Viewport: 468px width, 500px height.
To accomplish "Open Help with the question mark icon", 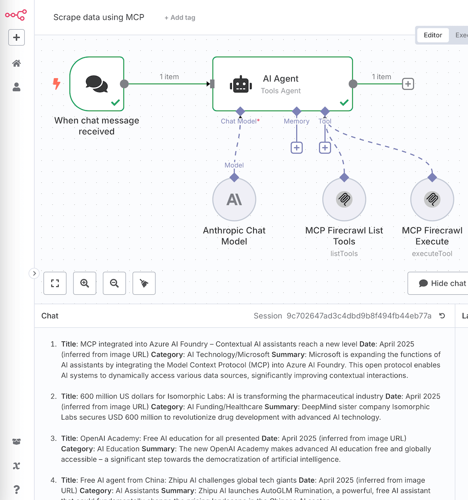I will point(16,489).
